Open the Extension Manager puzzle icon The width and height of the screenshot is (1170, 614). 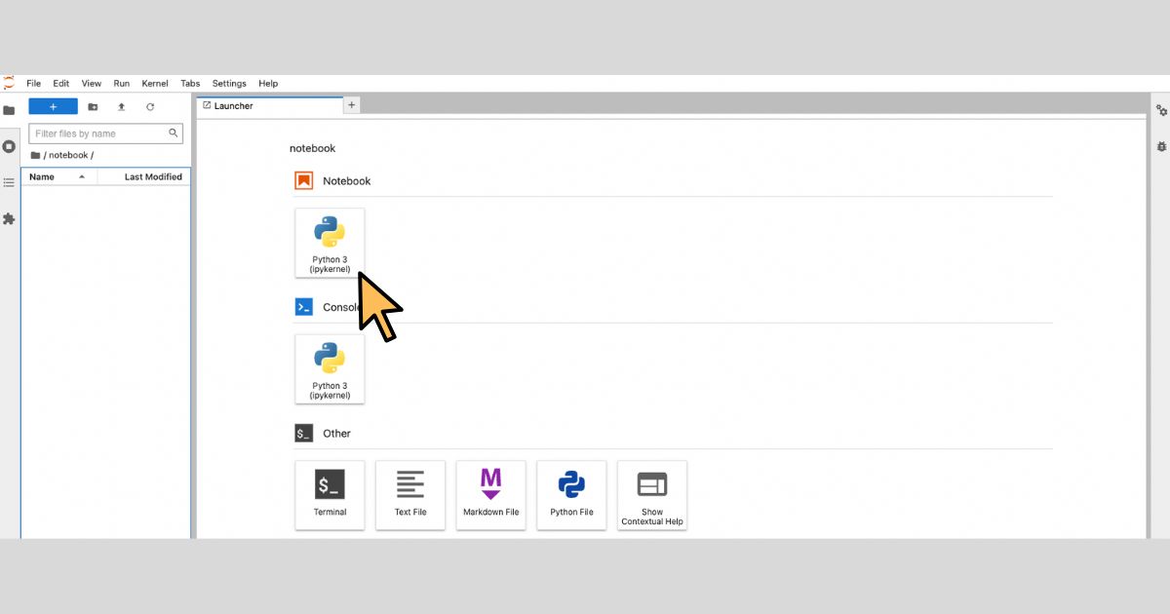[x=9, y=218]
